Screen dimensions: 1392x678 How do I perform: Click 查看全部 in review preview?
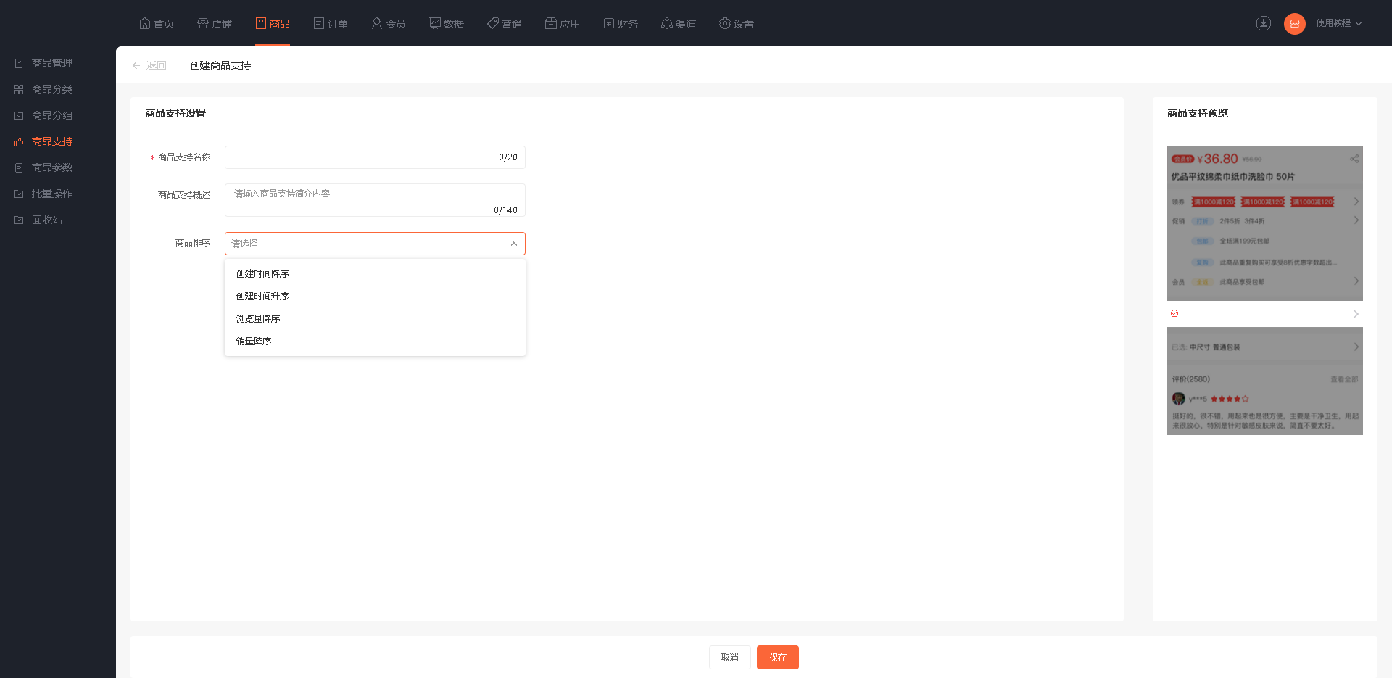click(1344, 379)
